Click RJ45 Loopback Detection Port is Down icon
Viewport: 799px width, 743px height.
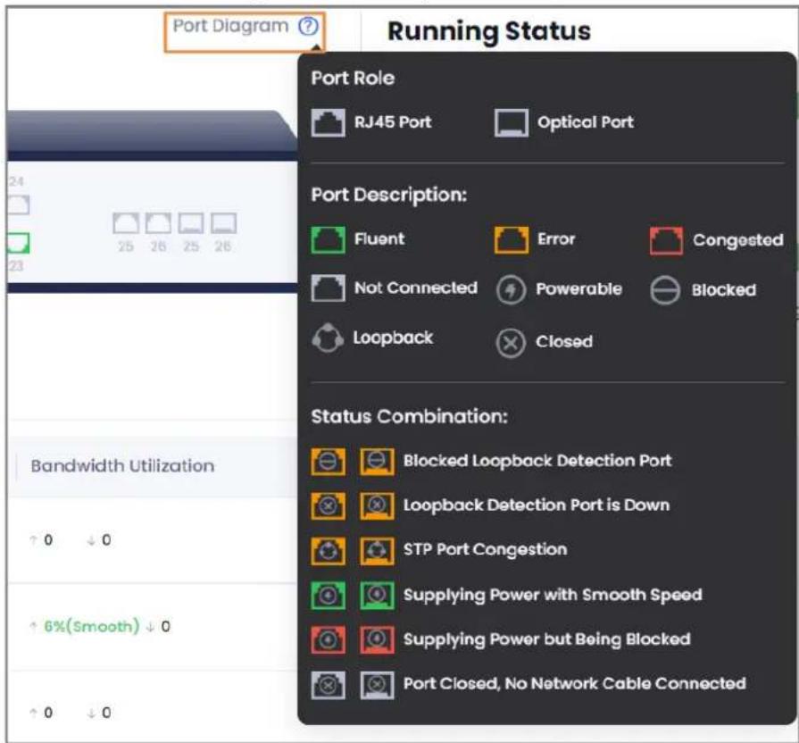coord(329,506)
